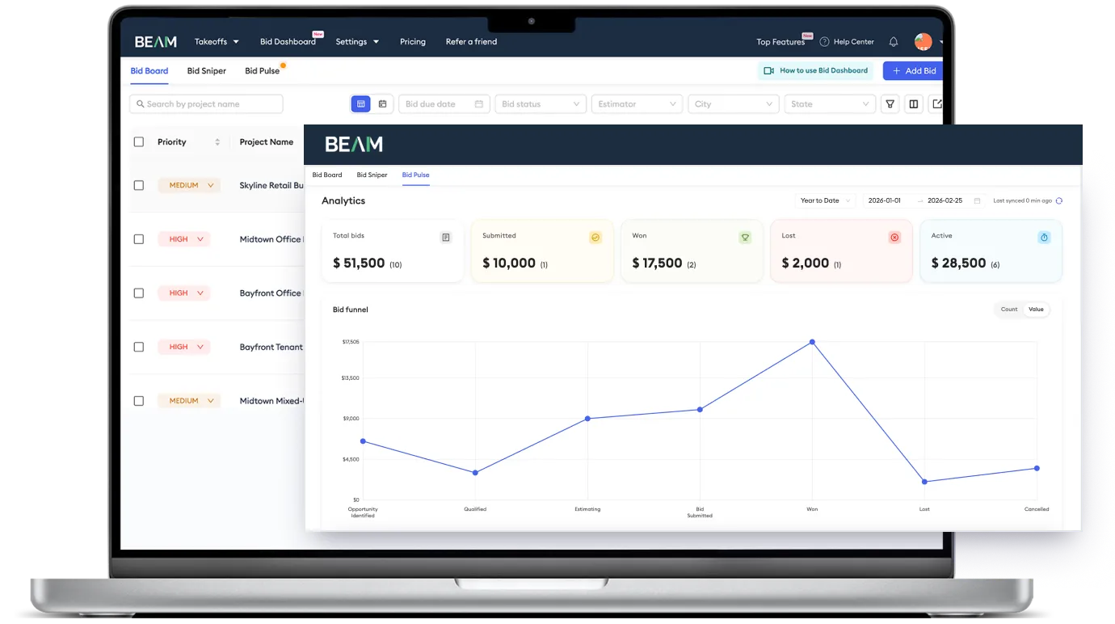Viewport: 1115px width, 624px height.
Task: Open the State dropdown
Action: pos(830,104)
